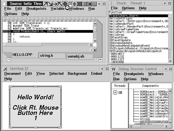The width and height of the screenshot is (174, 131).
Task: Click the octagonal stop sign icon
Action: [x=65, y=4]
